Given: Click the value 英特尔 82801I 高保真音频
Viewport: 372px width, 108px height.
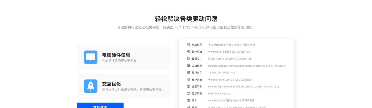Looking at the screenshot, I should coord(231,100).
